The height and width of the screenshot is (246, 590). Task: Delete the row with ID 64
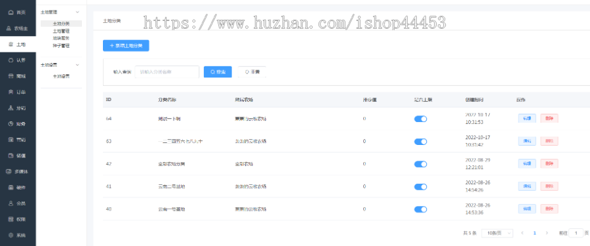coord(549,118)
